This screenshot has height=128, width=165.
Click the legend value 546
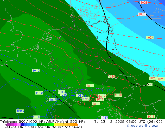click(47, 127)
